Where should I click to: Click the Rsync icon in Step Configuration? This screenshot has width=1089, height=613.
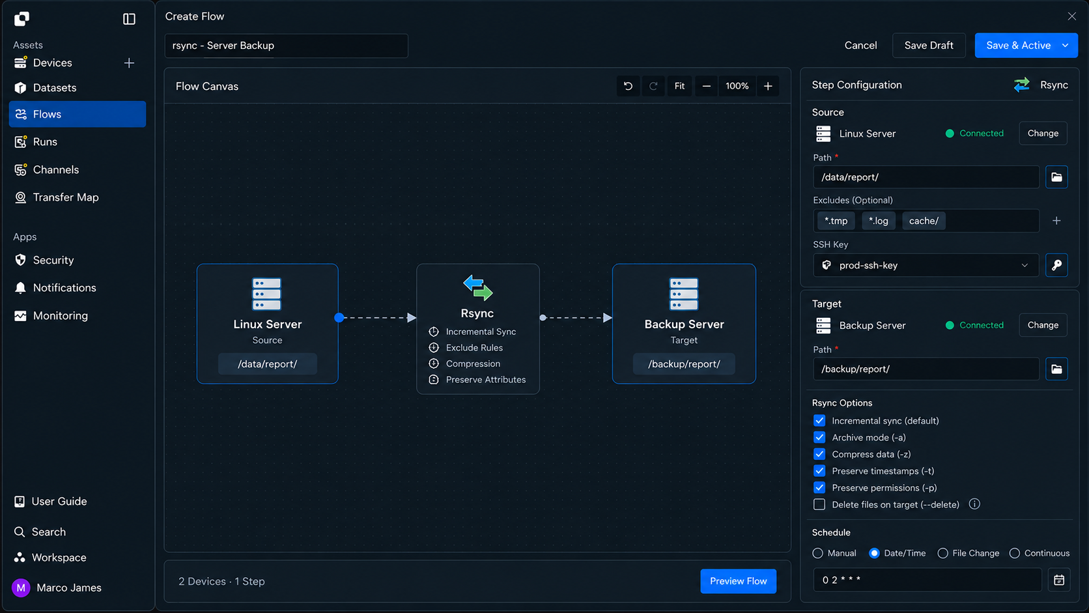pos(1022,85)
